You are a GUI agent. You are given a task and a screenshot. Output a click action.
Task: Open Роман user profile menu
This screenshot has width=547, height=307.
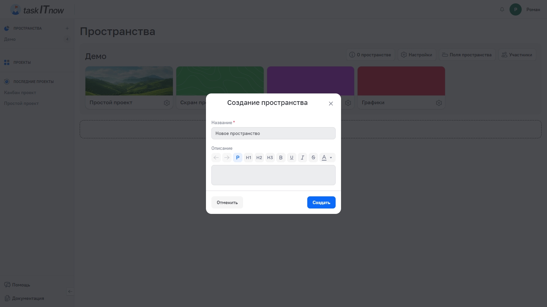click(x=525, y=9)
